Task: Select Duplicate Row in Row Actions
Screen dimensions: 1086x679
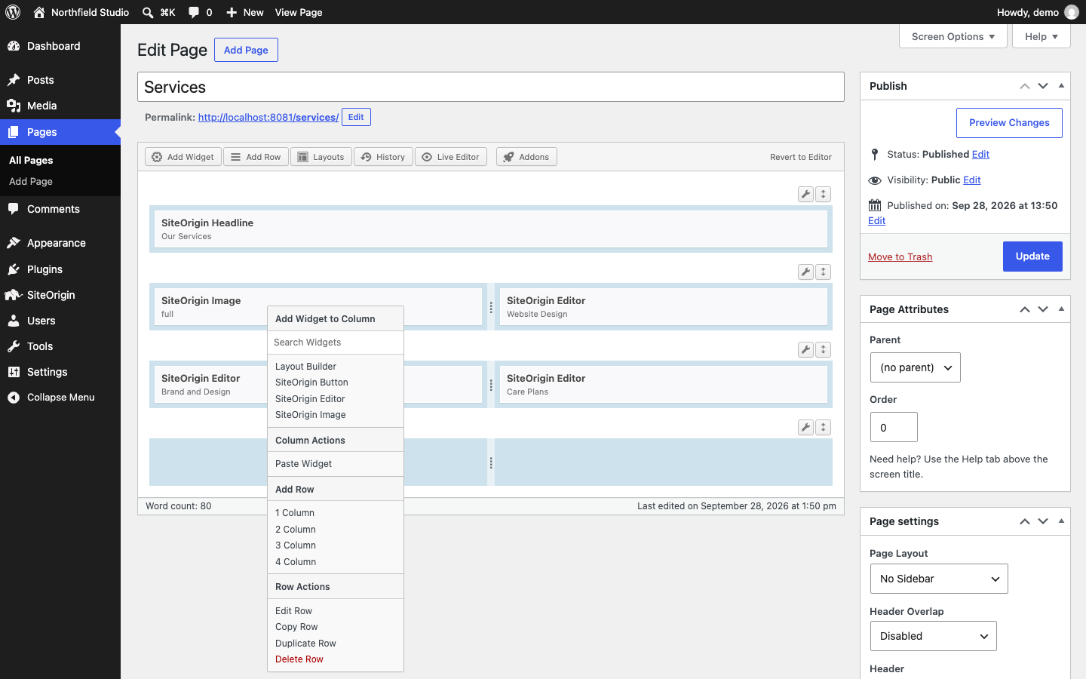Action: pos(336,644)
